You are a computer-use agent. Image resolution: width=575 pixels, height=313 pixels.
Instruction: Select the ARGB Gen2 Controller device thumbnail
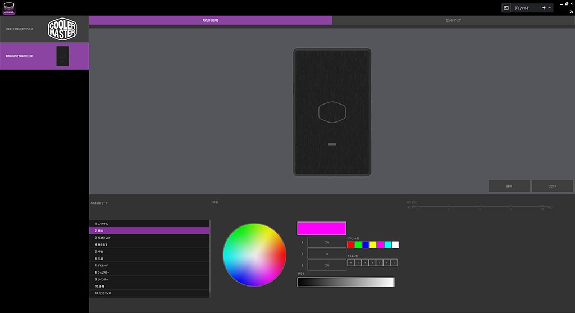click(63, 56)
